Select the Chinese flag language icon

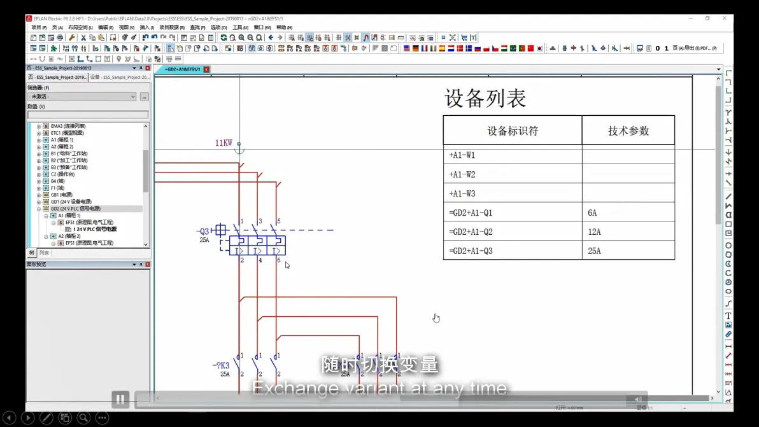530,48
